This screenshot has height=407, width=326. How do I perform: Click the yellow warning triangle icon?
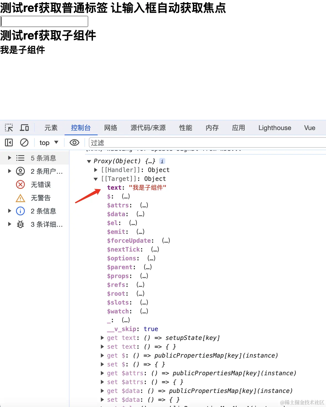tap(20, 198)
